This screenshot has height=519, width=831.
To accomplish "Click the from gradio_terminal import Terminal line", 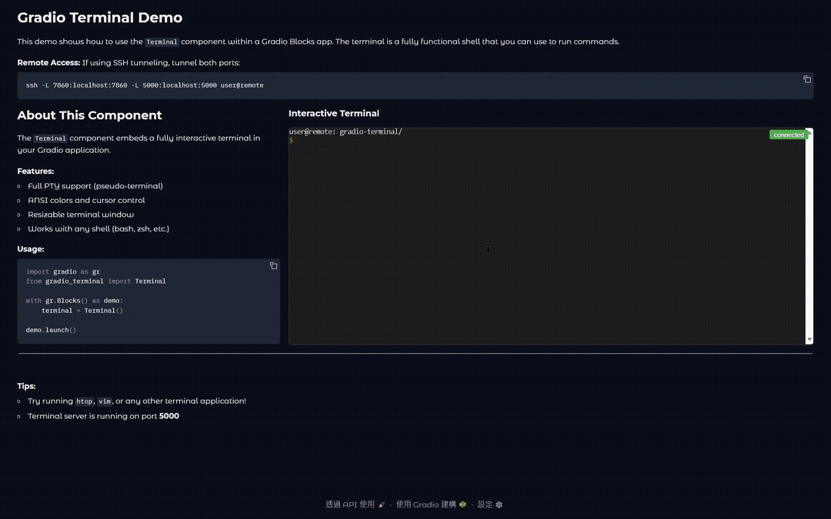I will point(96,281).
